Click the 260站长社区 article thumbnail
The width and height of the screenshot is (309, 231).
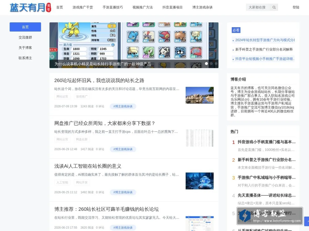(x=200, y=224)
